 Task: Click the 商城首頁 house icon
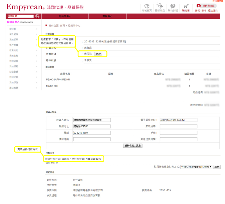[146, 6]
